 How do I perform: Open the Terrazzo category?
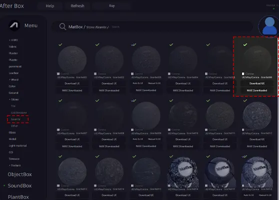[14, 159]
